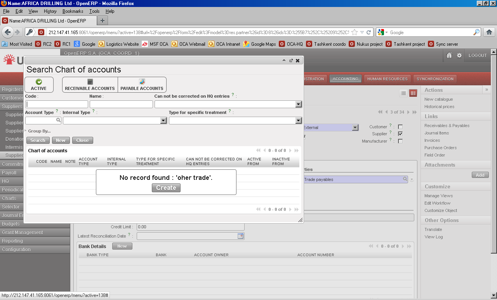Click the home icon in OpenERP header
The image size is (497, 300).
click(449, 55)
